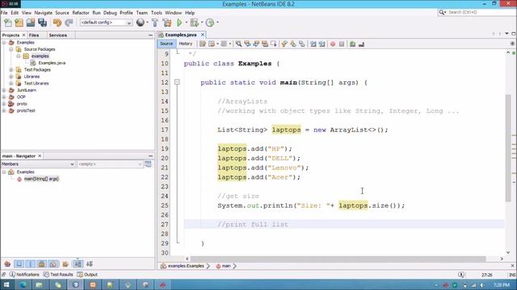Click the Undo toolbar icon
517x290 pixels.
[57, 23]
